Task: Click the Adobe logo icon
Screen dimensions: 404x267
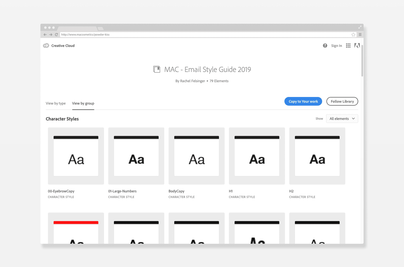Action: coord(357,46)
